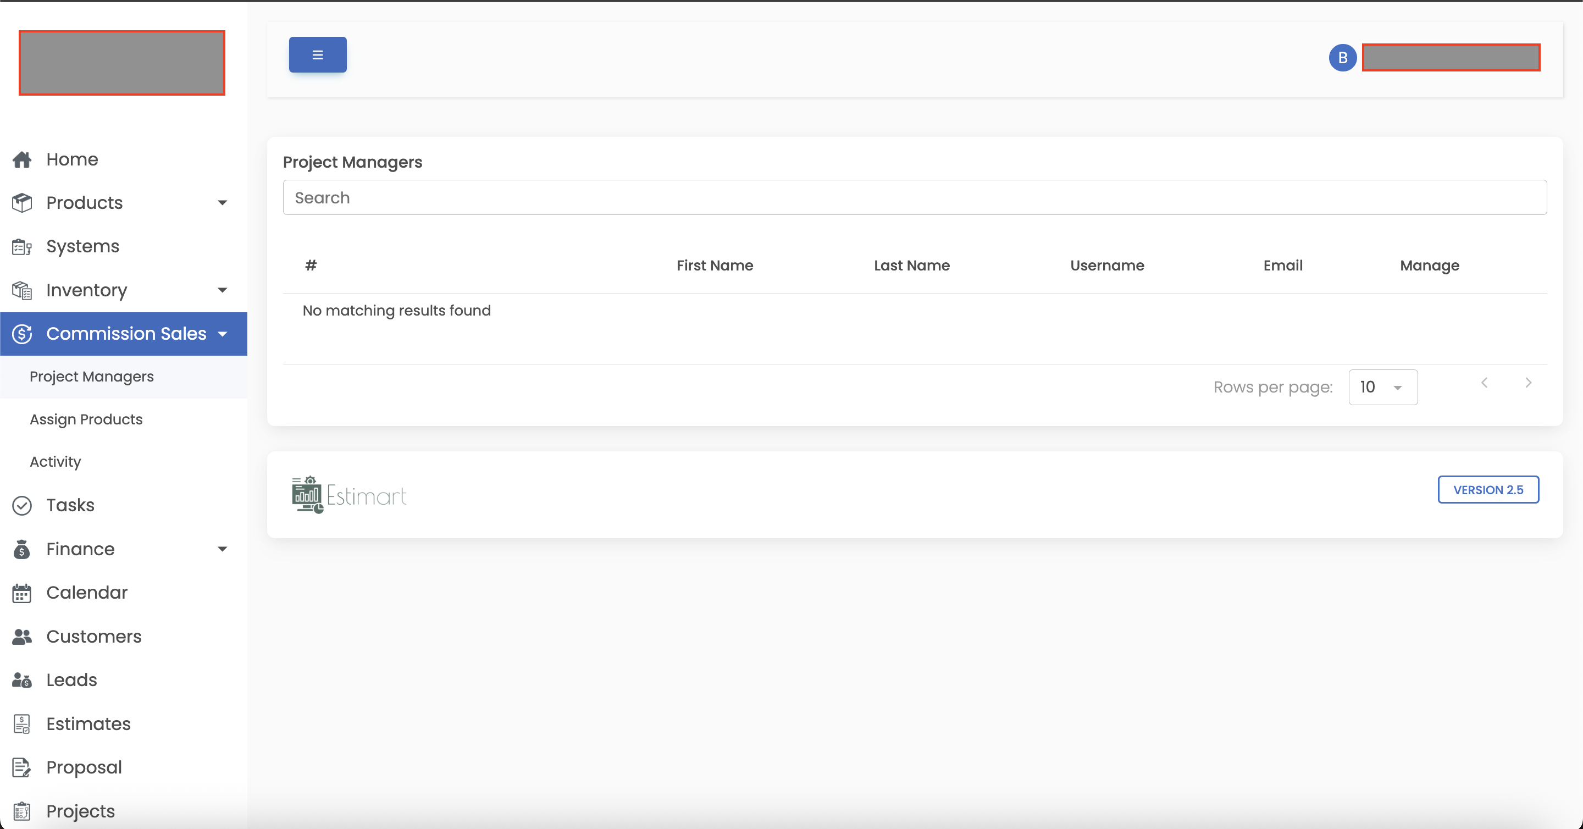Click the Customers people icon
Viewport: 1583px width, 829px height.
(22, 637)
